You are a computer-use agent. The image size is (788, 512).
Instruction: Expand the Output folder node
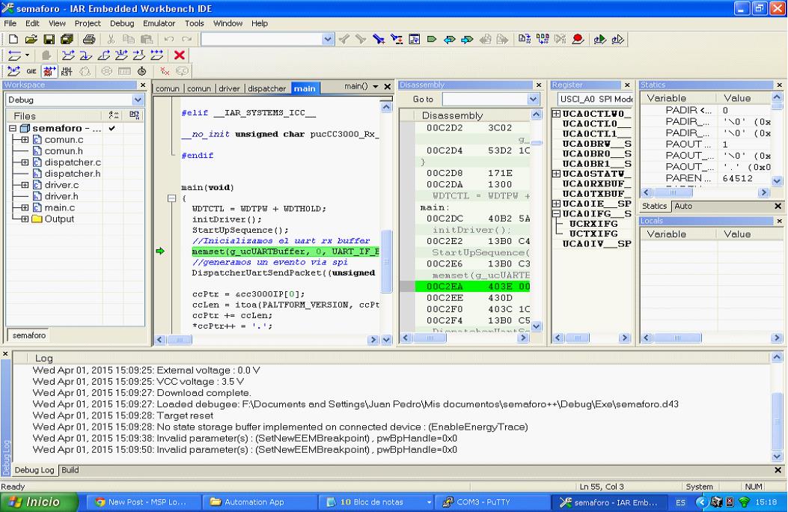pyautogui.click(x=25, y=219)
